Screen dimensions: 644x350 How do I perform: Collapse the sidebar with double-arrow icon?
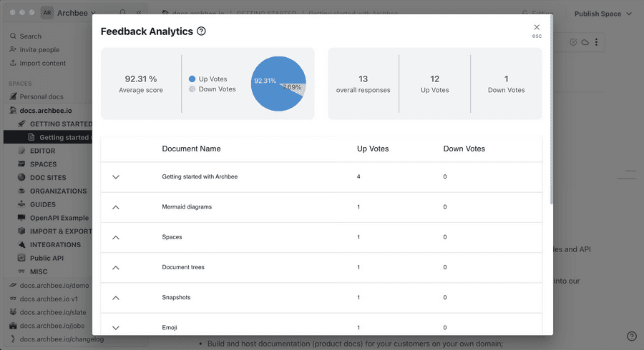coord(139,13)
